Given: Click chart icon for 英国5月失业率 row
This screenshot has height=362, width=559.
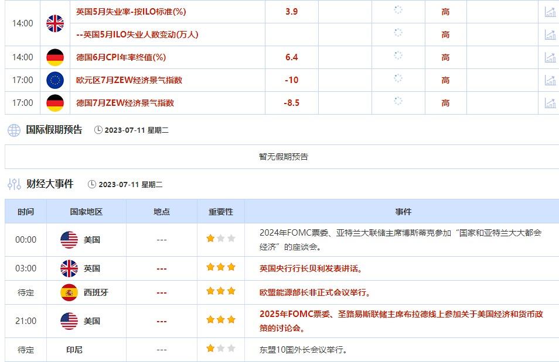Looking at the screenshot, I should coord(550,12).
